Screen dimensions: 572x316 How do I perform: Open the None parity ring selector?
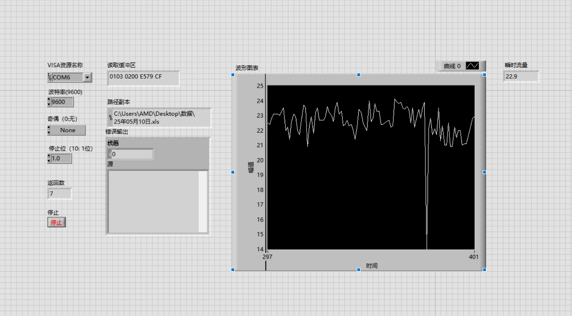pos(68,130)
